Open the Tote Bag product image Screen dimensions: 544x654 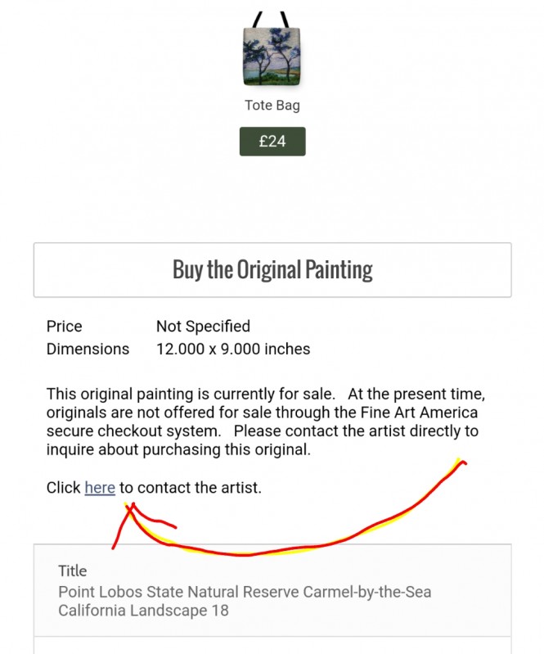tap(272, 56)
